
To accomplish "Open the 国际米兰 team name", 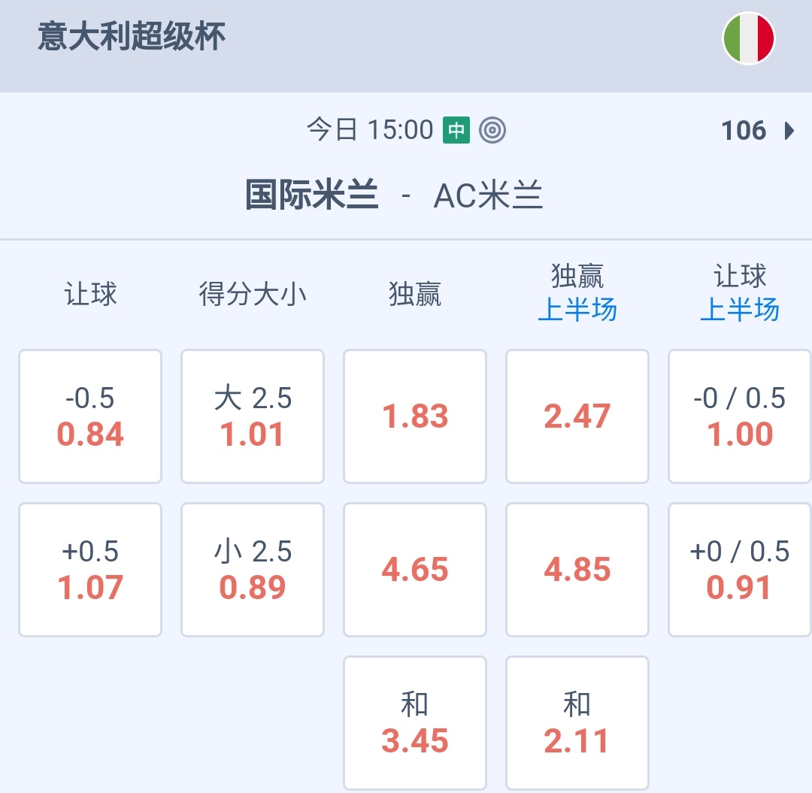I will (312, 195).
